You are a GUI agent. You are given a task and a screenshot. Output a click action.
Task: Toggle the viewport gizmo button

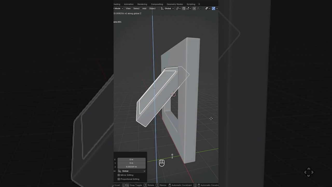point(213,8)
